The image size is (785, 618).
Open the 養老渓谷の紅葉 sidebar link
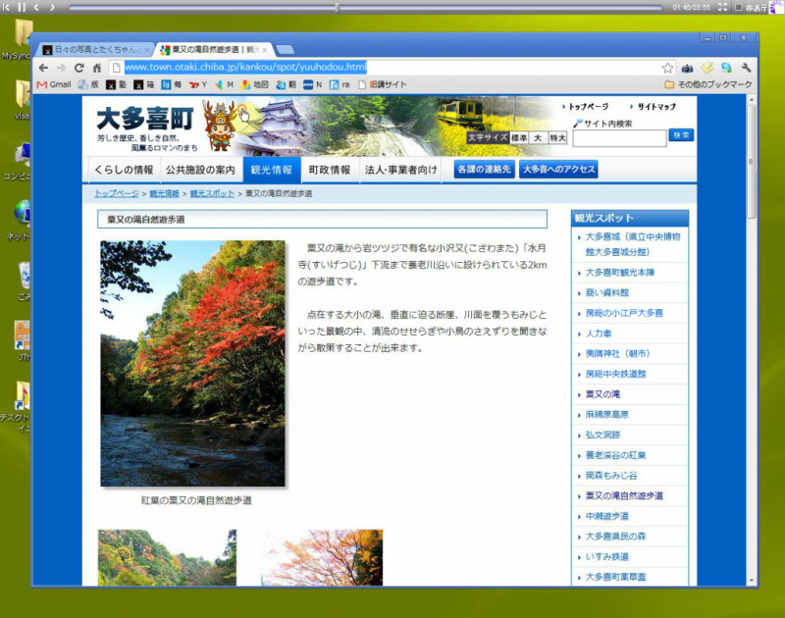pos(616,455)
